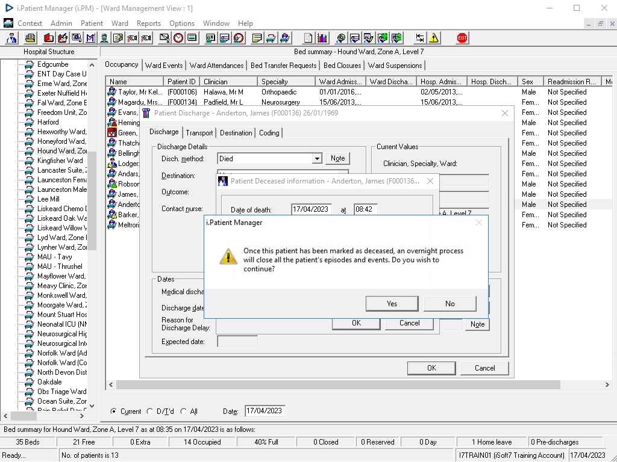Click the red Green patient row icon

[x=111, y=133]
